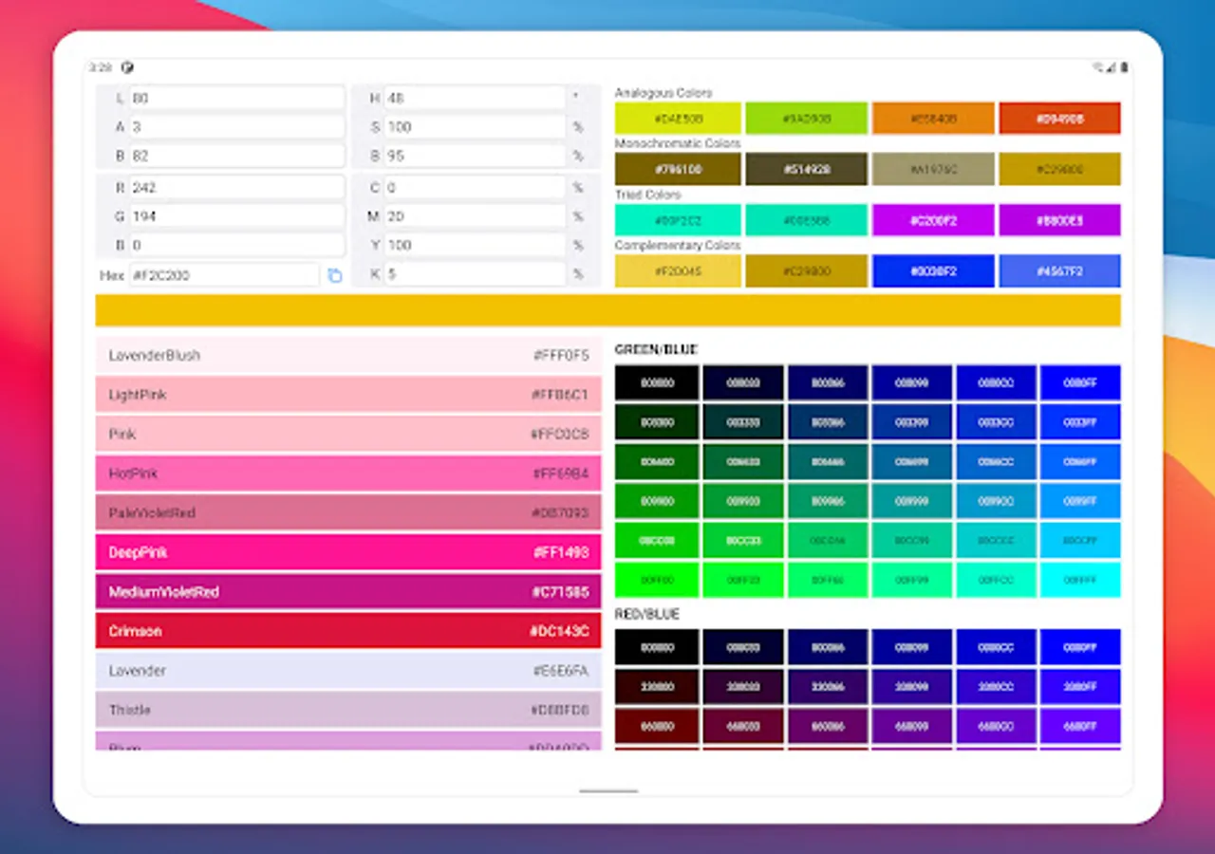Choose 660066 in the RED/BLUE grid
Image resolution: width=1215 pixels, height=854 pixels.
[x=827, y=726]
